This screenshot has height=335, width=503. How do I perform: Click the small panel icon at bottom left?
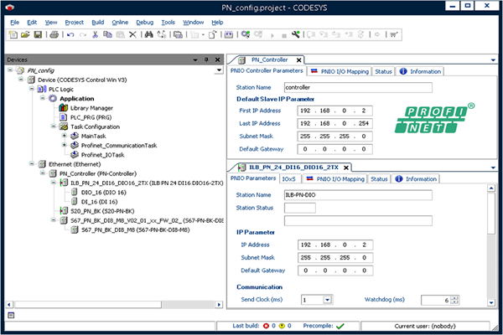pyautogui.click(x=11, y=316)
